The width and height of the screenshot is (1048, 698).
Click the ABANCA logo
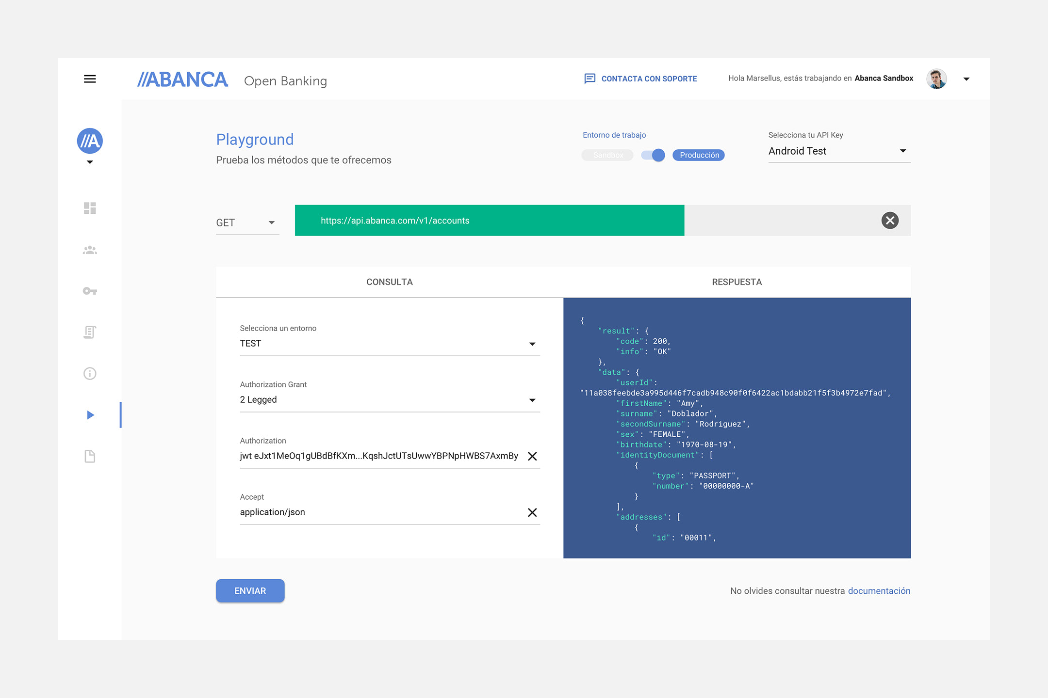182,79
